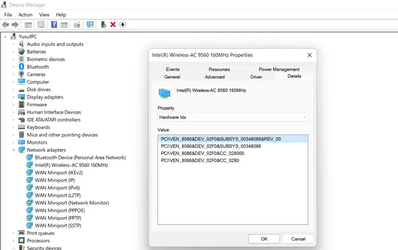
Task: Click the Enable device toolbar icon with green arrow
Action: coord(103,24)
